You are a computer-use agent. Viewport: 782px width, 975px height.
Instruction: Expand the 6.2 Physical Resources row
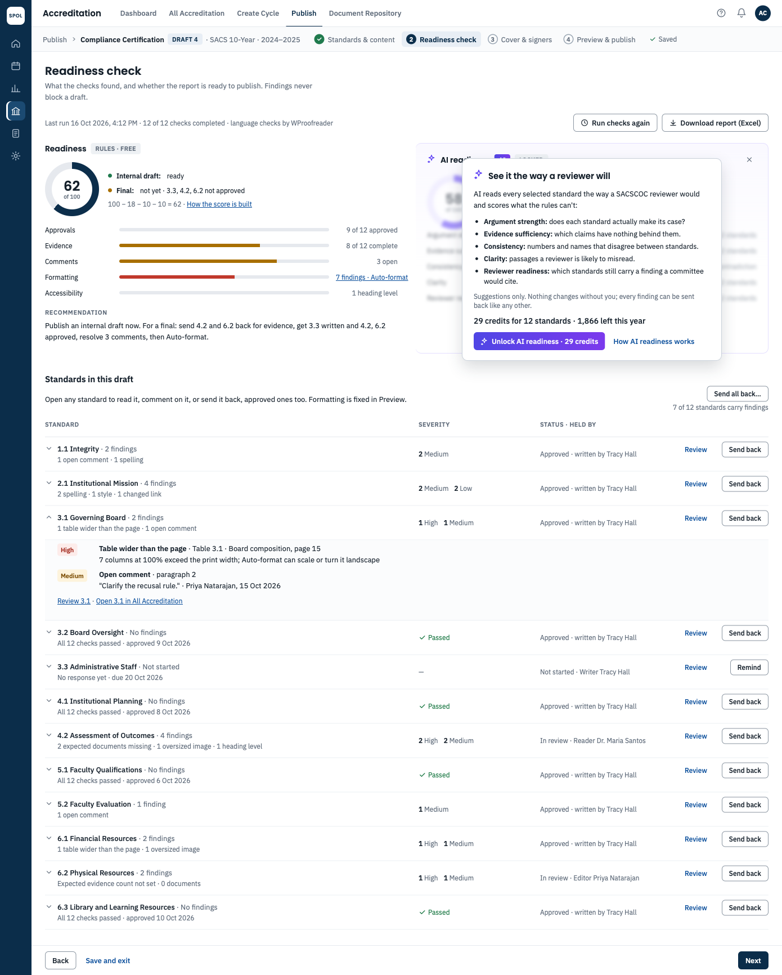[49, 873]
